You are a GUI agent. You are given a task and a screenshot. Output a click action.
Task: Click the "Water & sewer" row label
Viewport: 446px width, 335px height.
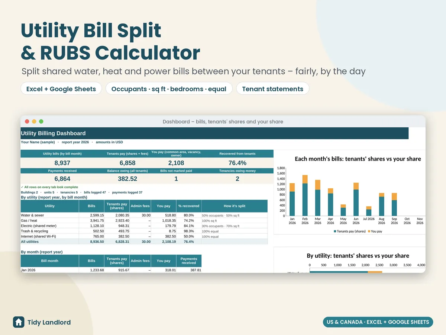click(32, 216)
